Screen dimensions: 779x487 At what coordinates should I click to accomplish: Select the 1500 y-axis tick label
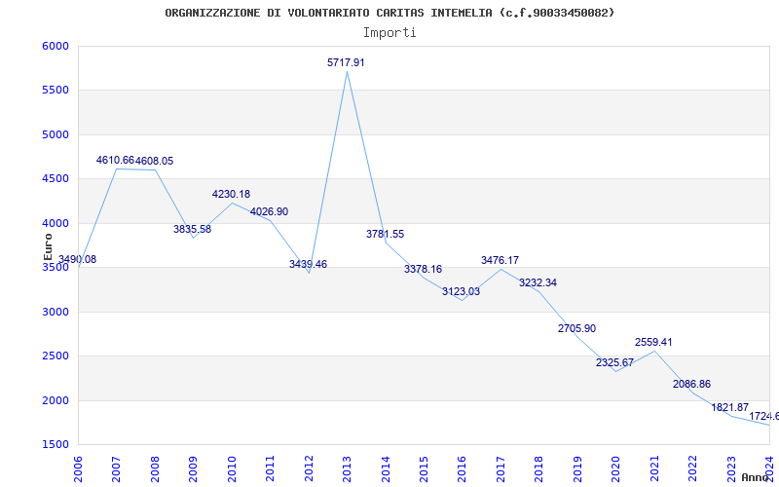tap(56, 445)
